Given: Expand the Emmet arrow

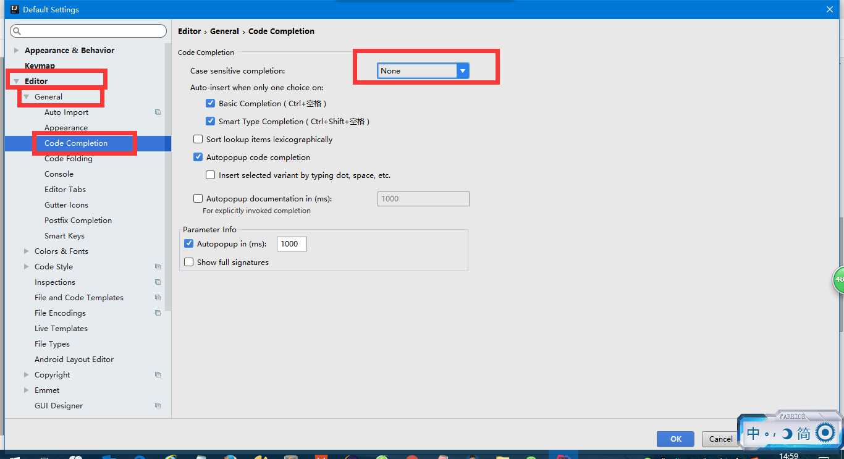Looking at the screenshot, I should pos(27,390).
